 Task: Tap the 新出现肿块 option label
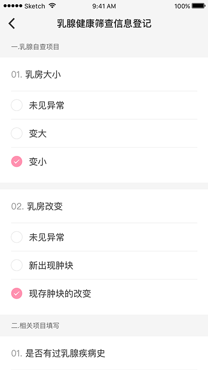51,265
